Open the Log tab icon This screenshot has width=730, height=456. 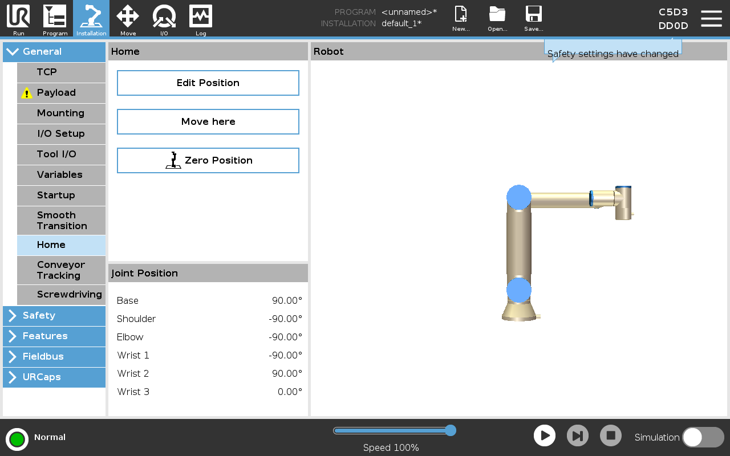(x=201, y=18)
